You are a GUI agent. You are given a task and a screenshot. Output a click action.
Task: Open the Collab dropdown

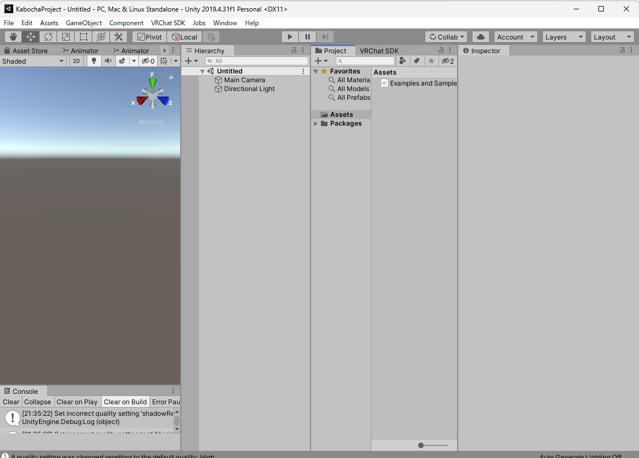click(446, 37)
